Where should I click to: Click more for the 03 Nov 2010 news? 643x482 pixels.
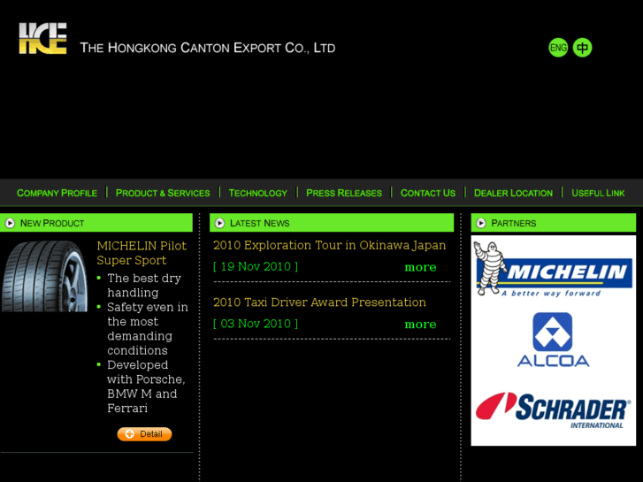pyautogui.click(x=420, y=324)
